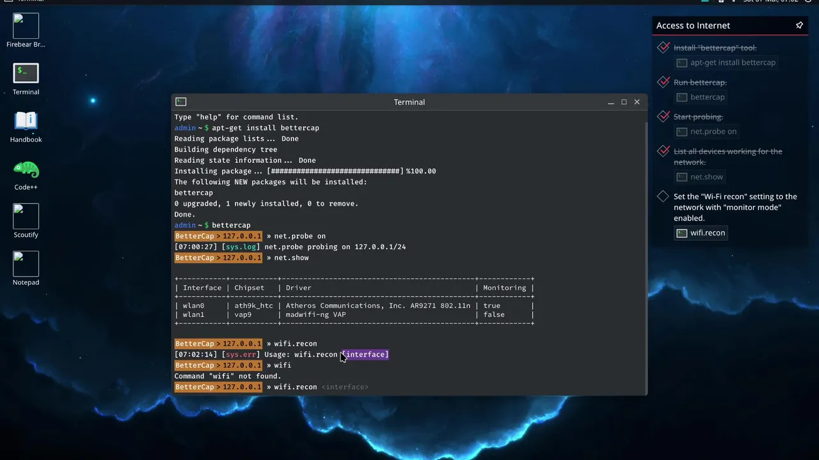Screen dimensions: 819x460
Task: Click the "Building dependency tree" line
Action: point(226,149)
